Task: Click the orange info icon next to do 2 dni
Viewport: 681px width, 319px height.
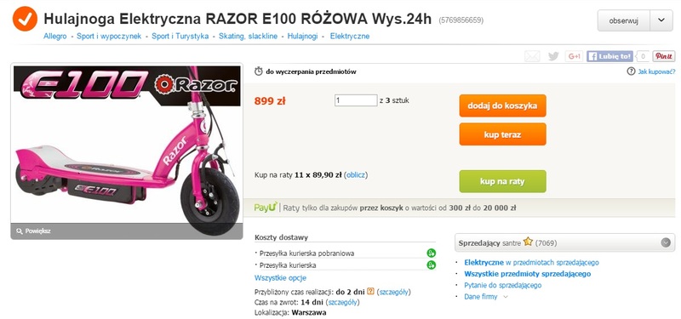Action: click(370, 291)
